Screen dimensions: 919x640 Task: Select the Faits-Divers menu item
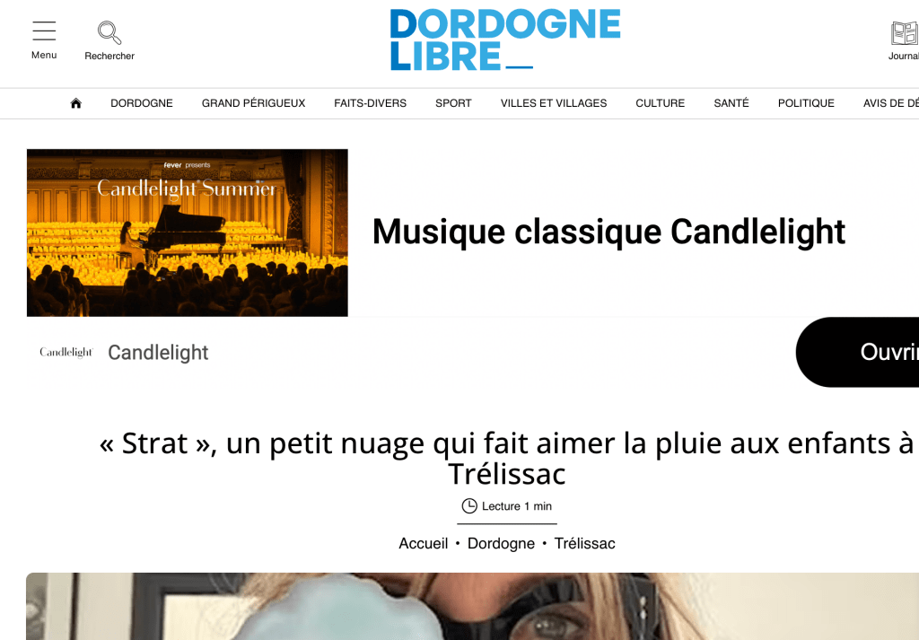click(x=371, y=103)
